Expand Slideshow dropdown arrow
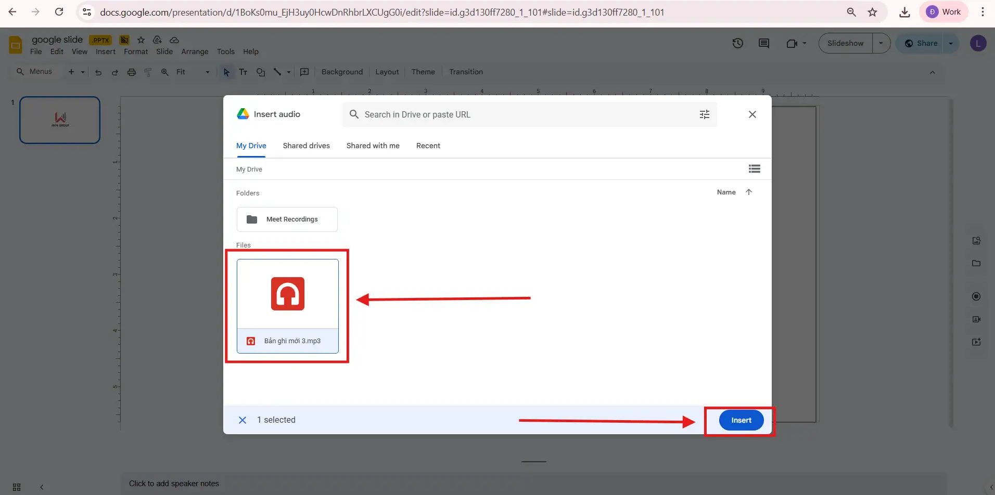The width and height of the screenshot is (995, 495). [881, 43]
